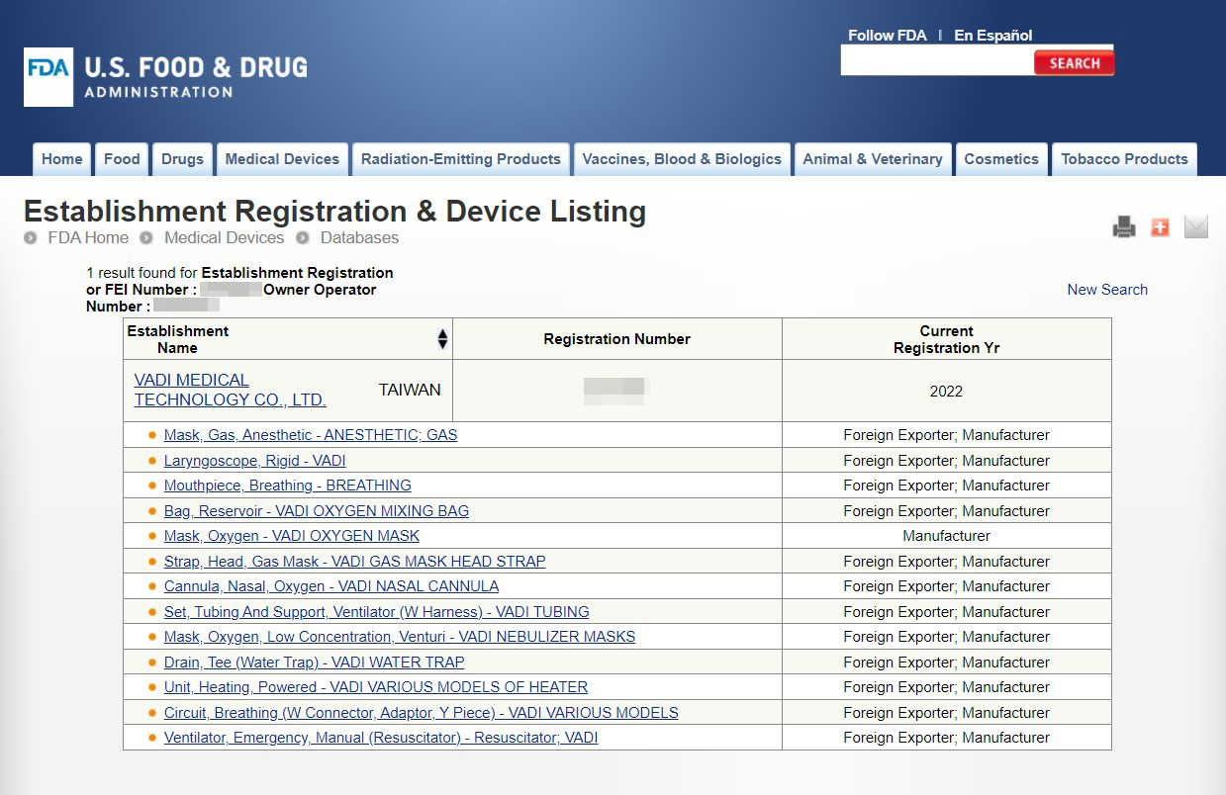The image size is (1226, 795).
Task: Open Set, Tubing And Support listing
Action: point(376,612)
